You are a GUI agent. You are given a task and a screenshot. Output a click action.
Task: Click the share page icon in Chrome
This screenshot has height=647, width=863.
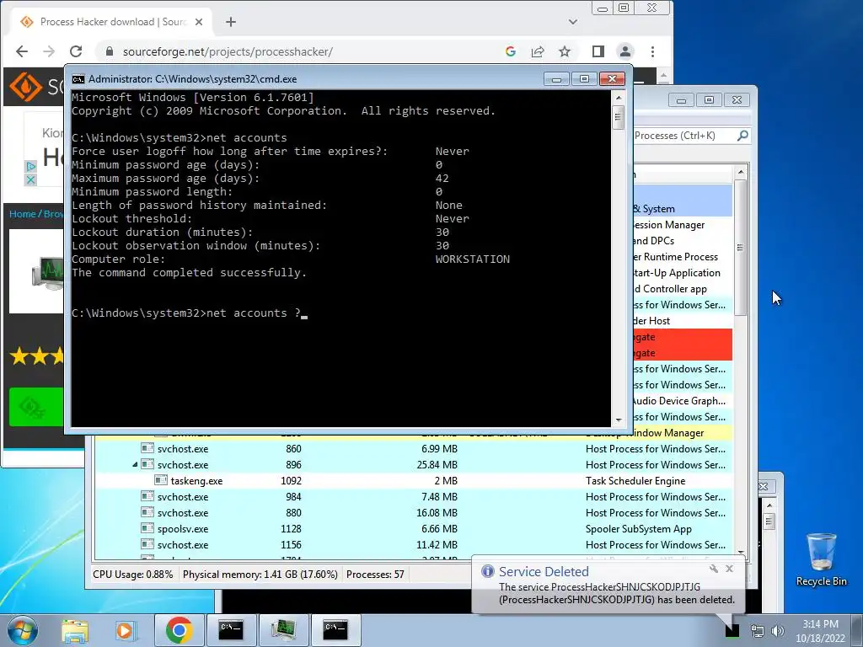(538, 51)
